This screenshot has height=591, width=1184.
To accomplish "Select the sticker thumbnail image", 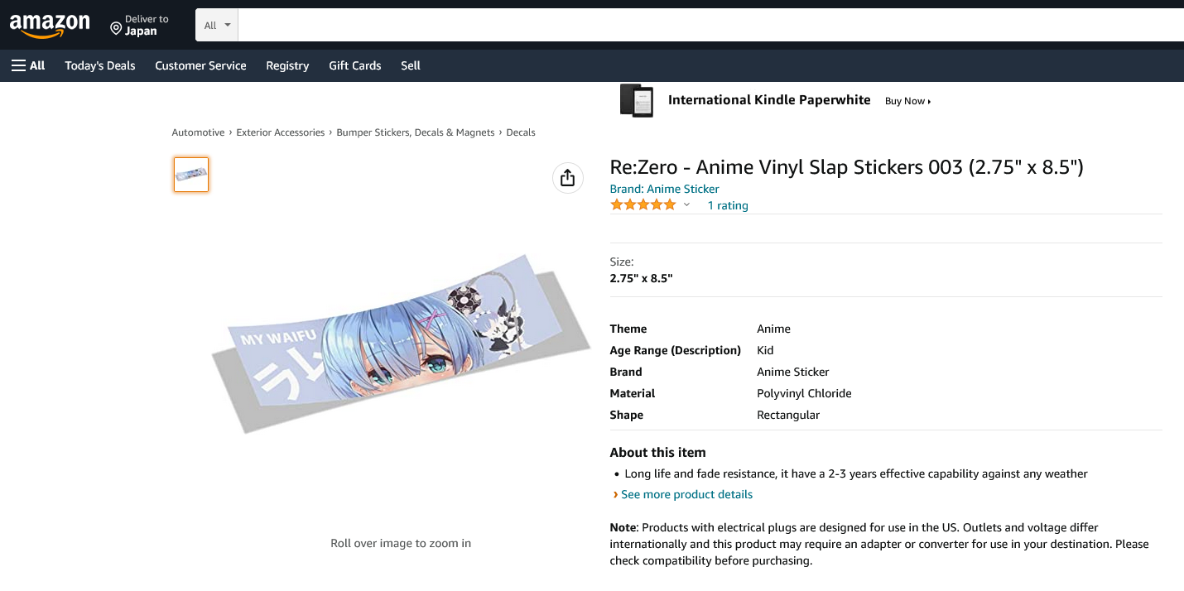I will [x=191, y=175].
